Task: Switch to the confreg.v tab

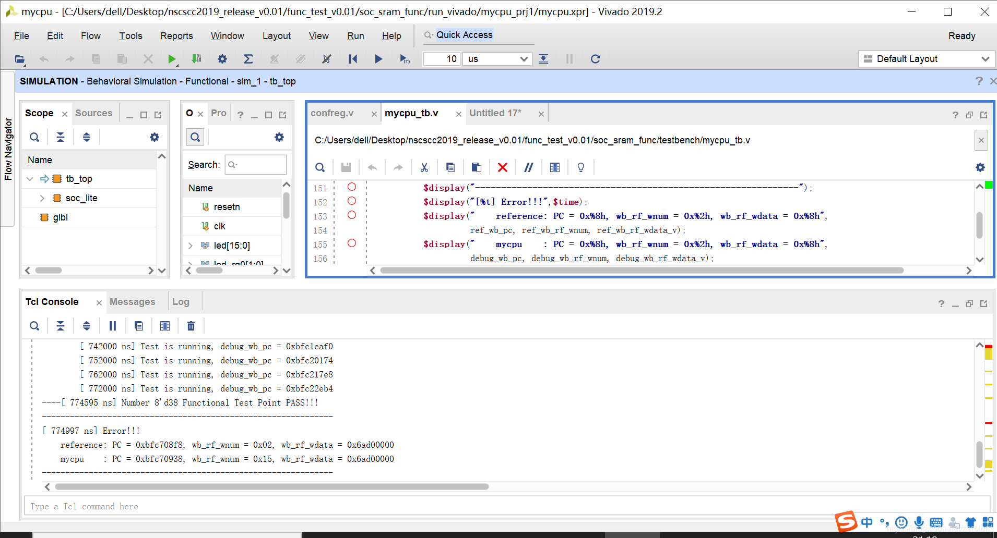Action: 332,113
